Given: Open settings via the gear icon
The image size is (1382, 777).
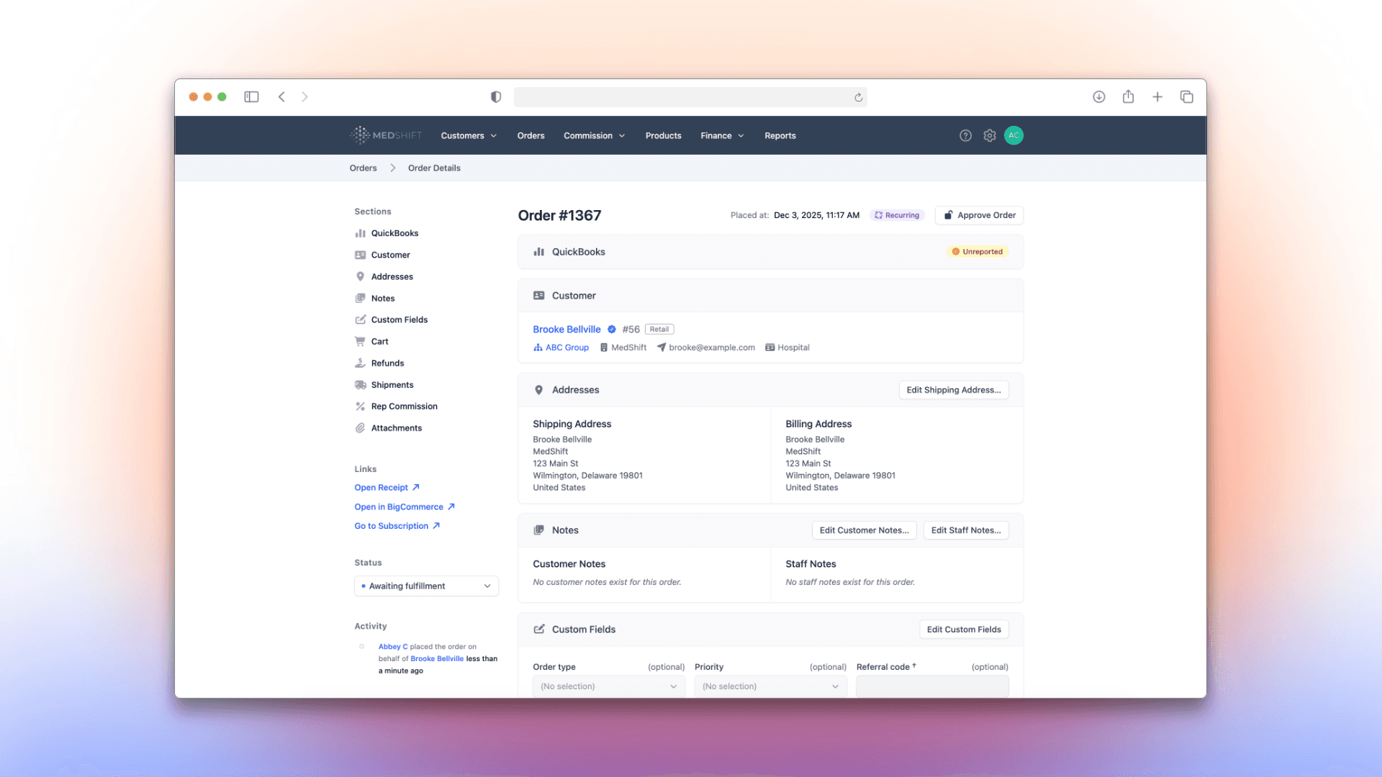Looking at the screenshot, I should 990,135.
